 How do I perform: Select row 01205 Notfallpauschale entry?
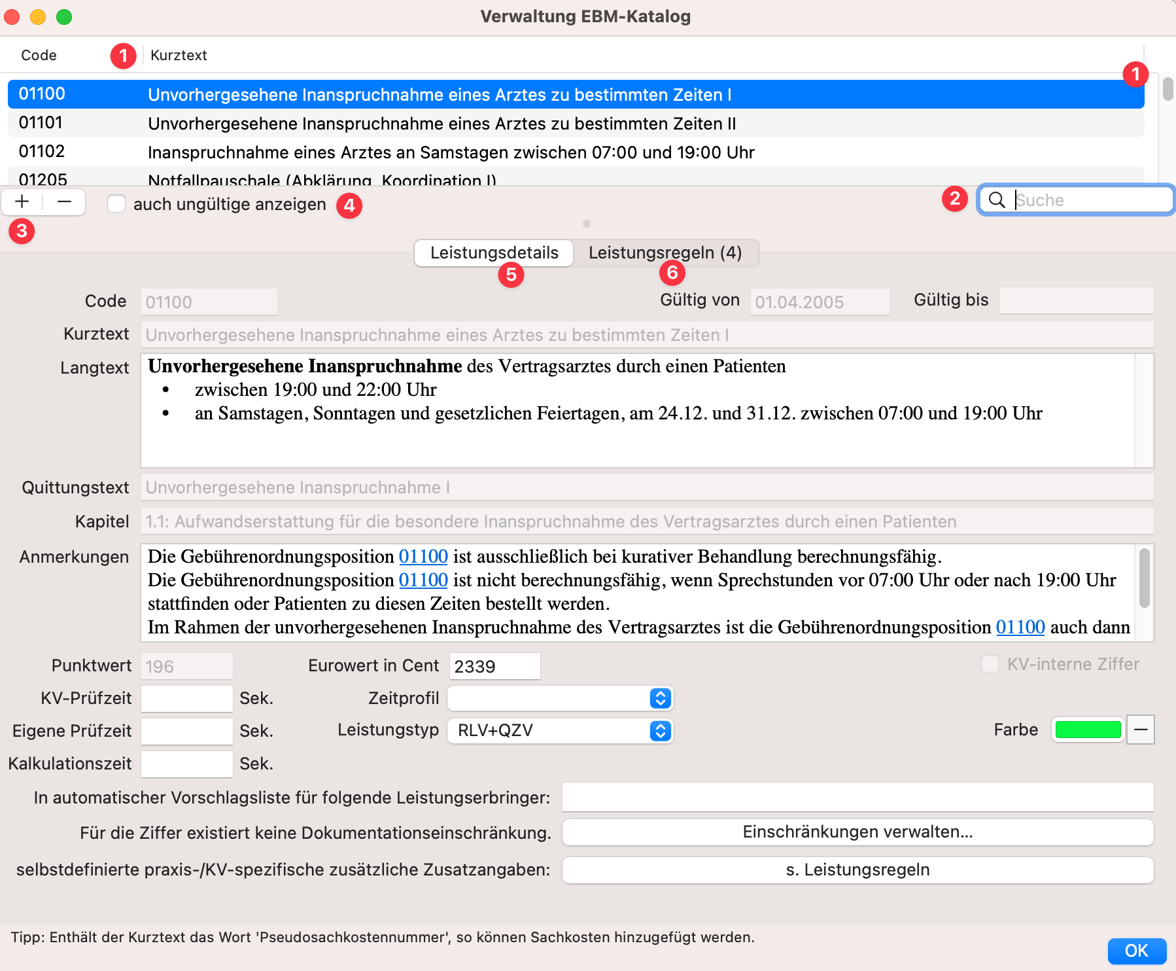click(x=576, y=177)
